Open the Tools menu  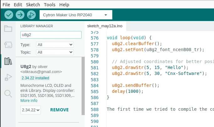pyautogui.click(x=50, y=5)
